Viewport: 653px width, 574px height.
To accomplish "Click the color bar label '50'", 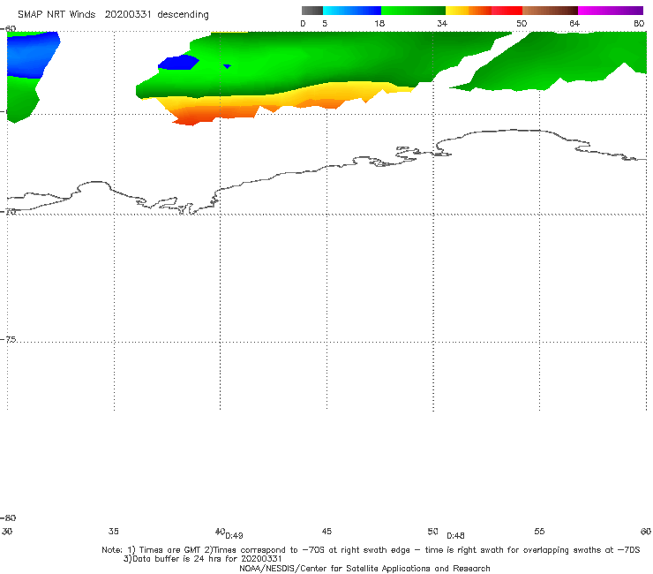I will [522, 23].
